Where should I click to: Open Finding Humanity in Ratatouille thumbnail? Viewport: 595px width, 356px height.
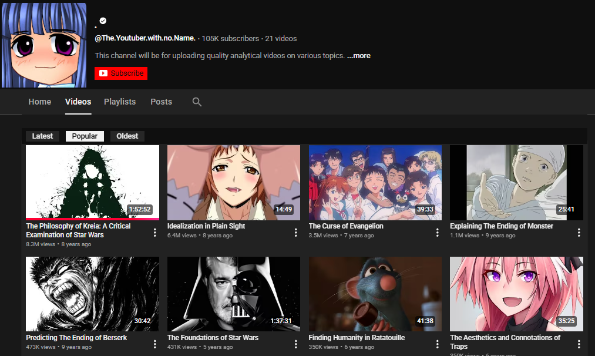click(x=375, y=294)
